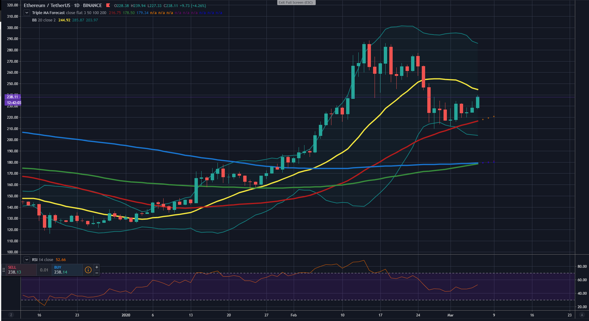Click the orange info icon in trading panel
The image size is (589, 321).
88,270
